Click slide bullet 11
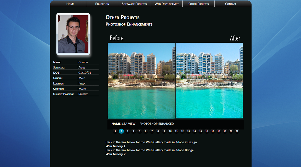The height and width of the screenshot is (167, 301). (176, 131)
